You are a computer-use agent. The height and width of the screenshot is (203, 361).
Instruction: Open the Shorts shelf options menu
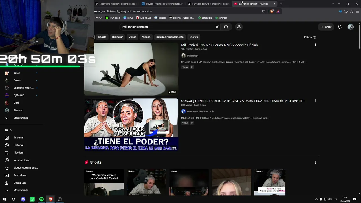tap(315, 162)
